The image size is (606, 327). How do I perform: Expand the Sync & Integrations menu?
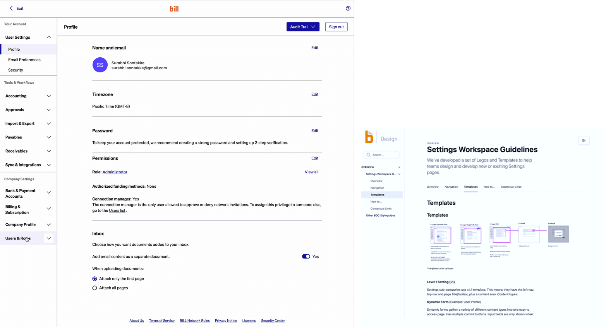pyautogui.click(x=49, y=165)
